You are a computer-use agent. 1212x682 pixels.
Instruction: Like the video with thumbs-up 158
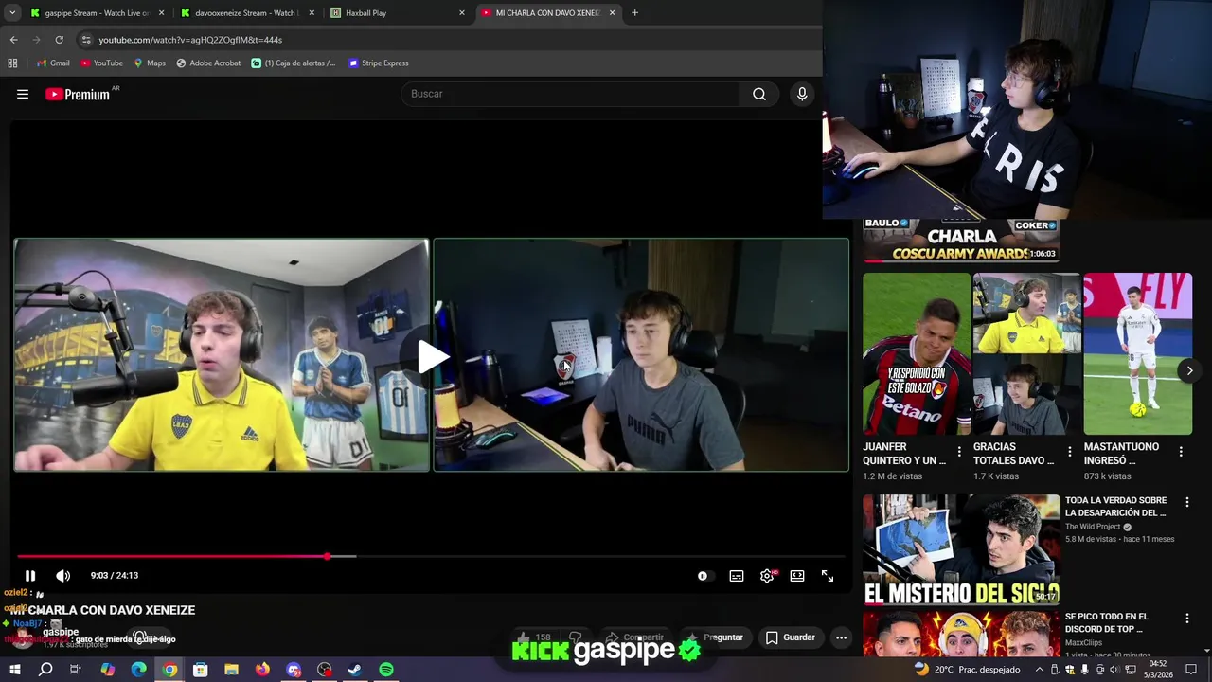point(534,637)
